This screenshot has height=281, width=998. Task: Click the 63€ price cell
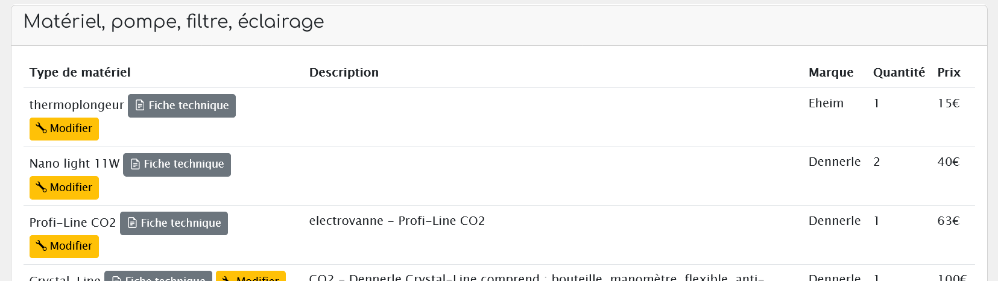(x=949, y=221)
